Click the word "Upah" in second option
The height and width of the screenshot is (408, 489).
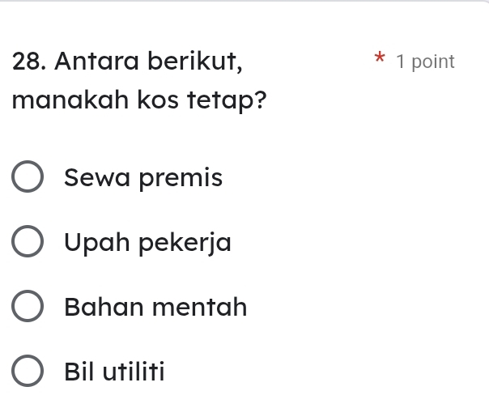point(96,243)
